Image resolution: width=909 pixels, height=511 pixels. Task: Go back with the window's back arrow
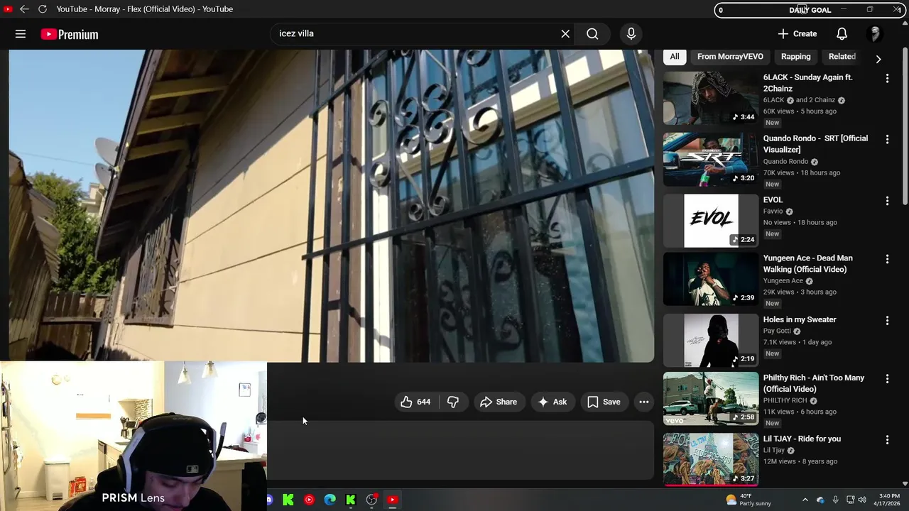[x=24, y=9]
